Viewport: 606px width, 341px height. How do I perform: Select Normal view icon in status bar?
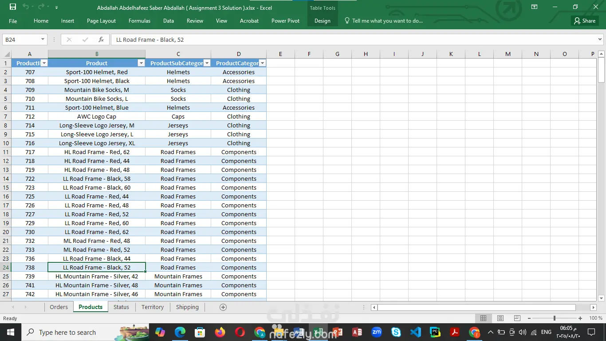click(484, 318)
